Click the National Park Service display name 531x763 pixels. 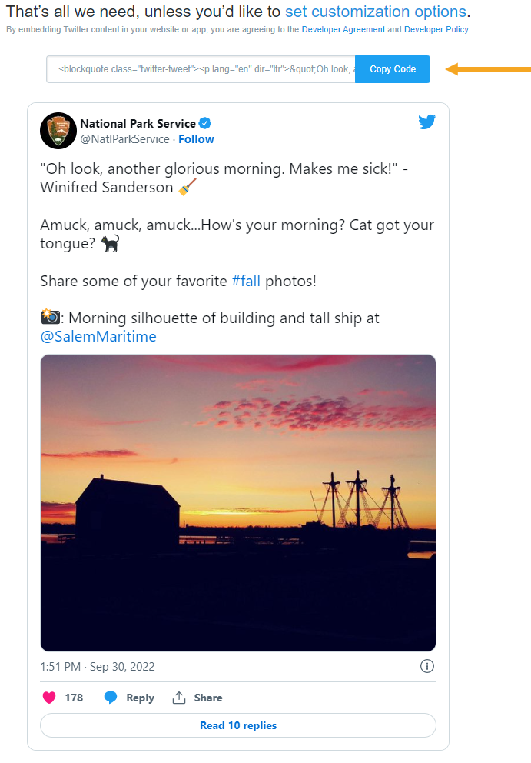[138, 124]
